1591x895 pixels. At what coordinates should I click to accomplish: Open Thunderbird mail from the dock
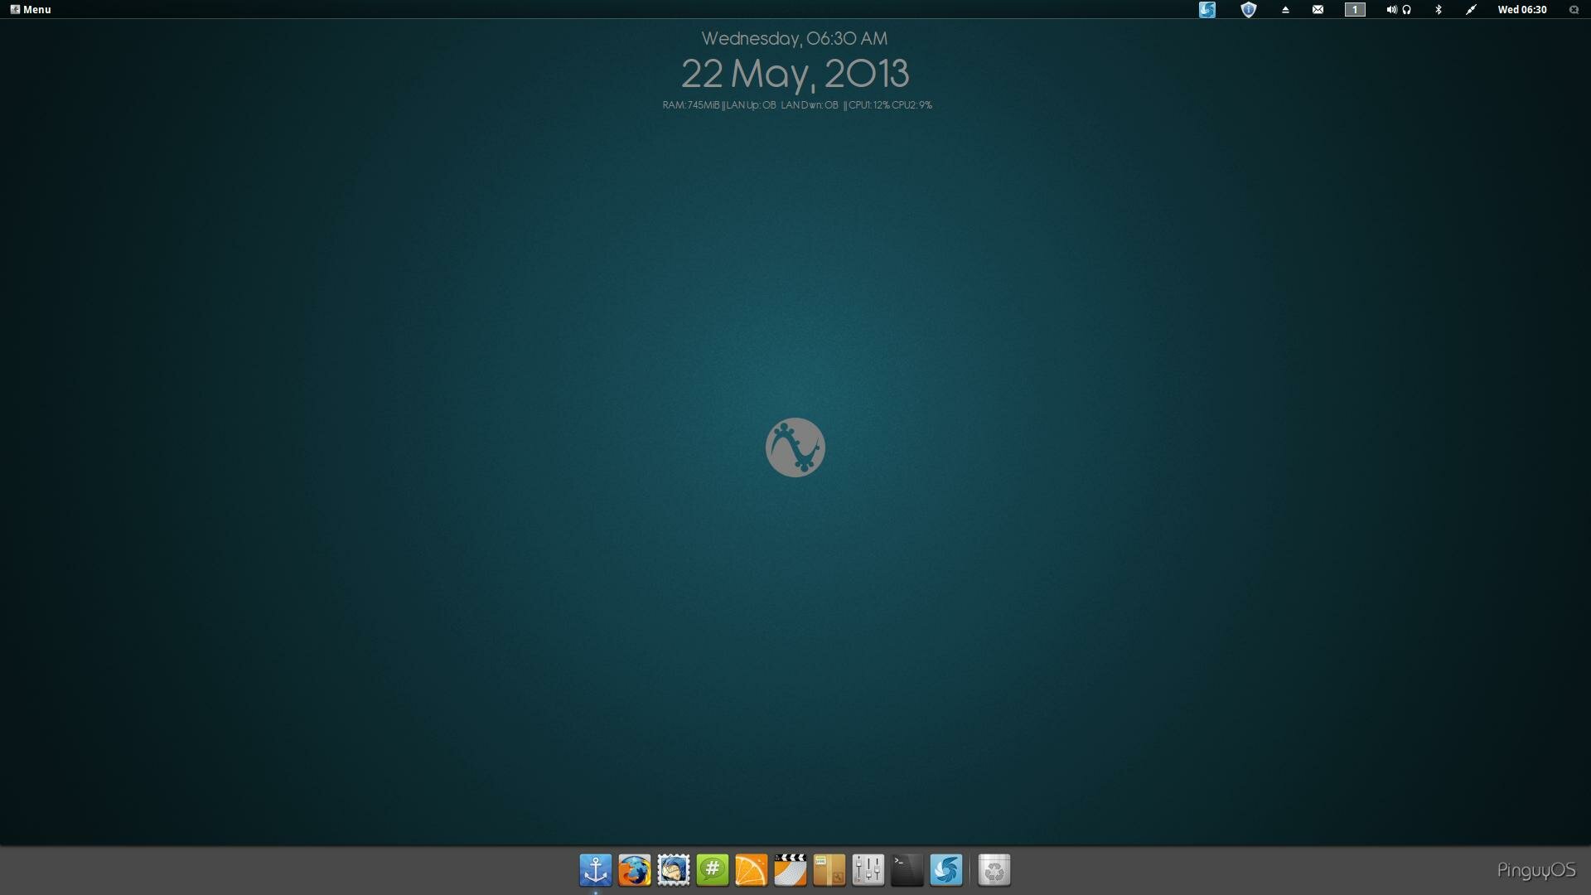674,870
